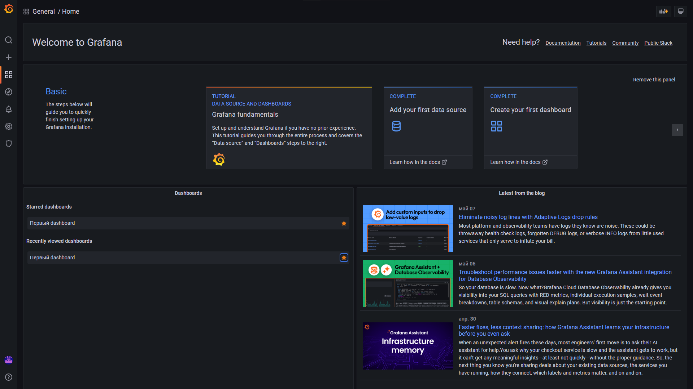
Task: Click the Basic setup heading
Action: pos(56,91)
